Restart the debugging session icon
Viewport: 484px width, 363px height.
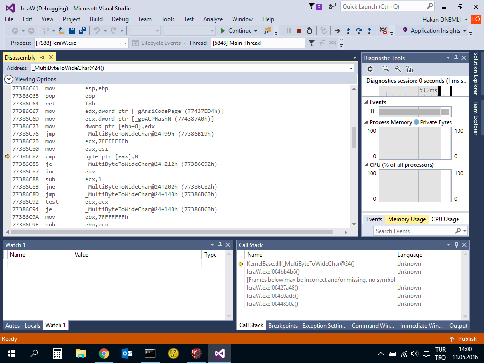click(x=309, y=31)
